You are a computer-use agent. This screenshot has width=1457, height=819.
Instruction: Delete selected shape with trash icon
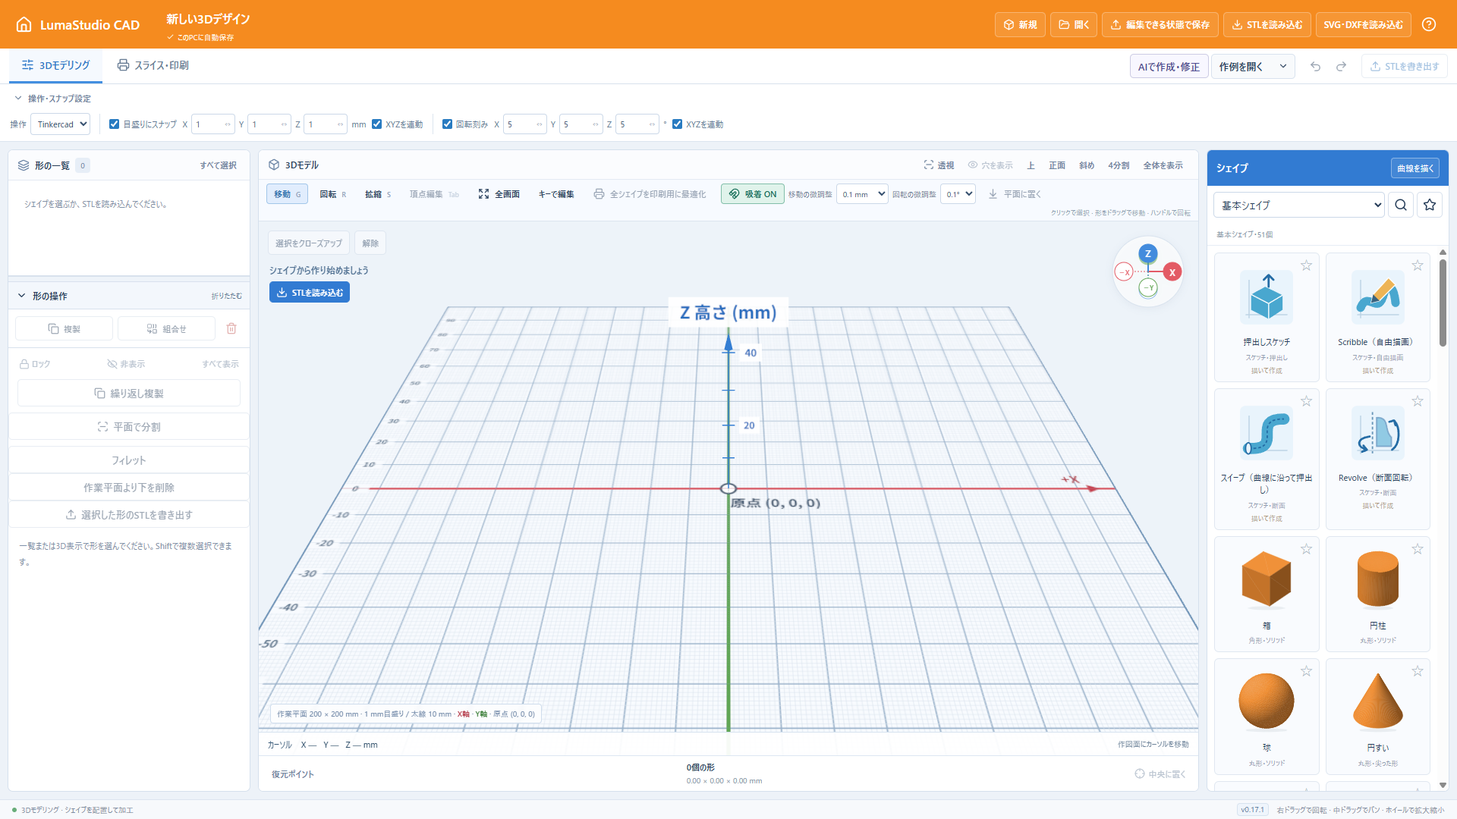tap(231, 328)
